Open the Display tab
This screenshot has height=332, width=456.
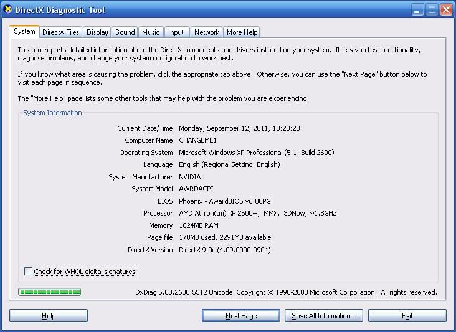[x=97, y=32]
